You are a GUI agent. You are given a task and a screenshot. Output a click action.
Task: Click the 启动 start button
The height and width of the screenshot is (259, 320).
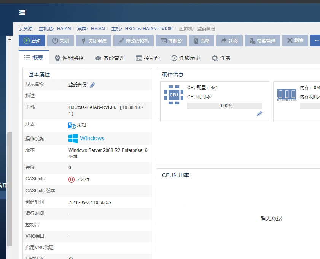(x=32, y=41)
